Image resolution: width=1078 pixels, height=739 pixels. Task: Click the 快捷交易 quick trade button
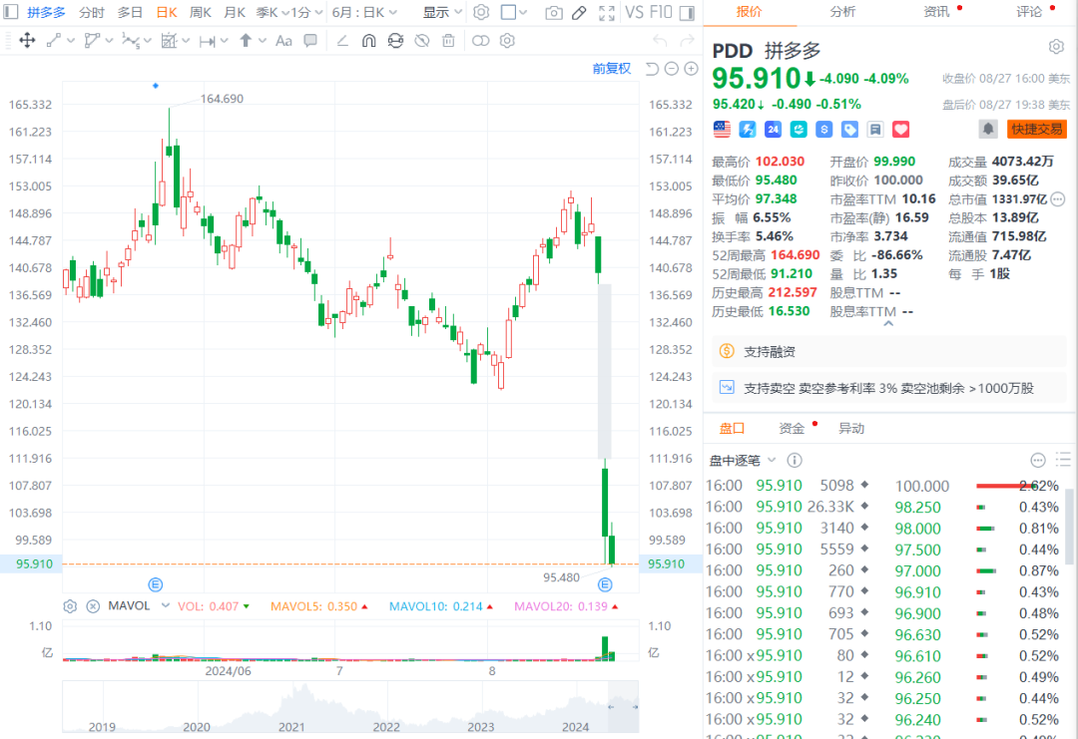[x=1037, y=129]
